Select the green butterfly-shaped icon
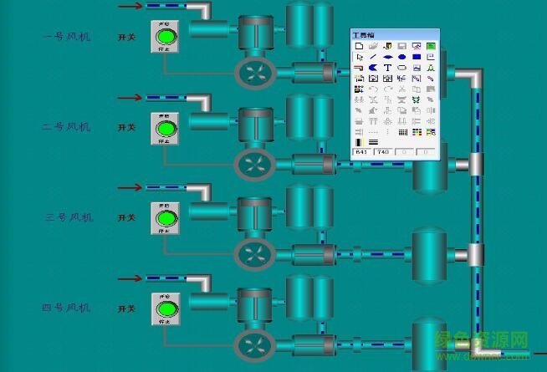 [x=417, y=100]
